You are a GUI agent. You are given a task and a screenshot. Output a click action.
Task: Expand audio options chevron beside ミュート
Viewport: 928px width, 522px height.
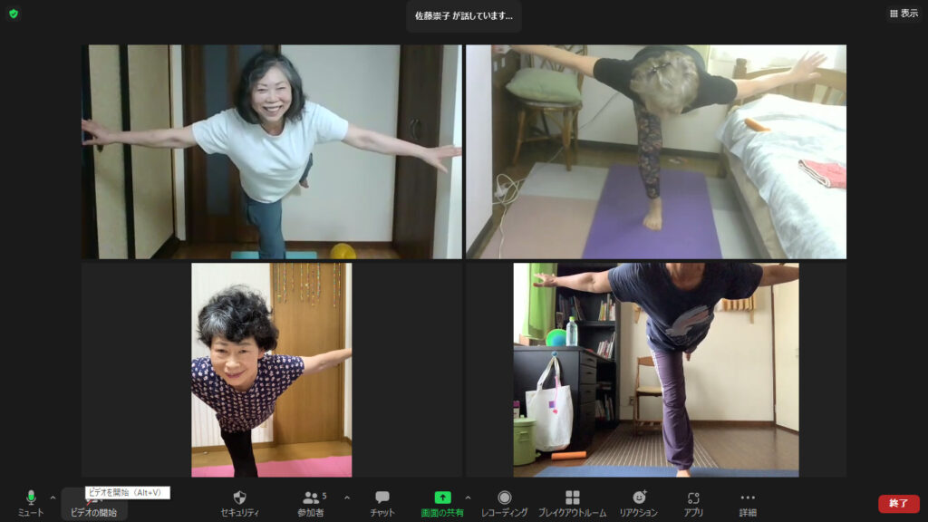click(53, 498)
